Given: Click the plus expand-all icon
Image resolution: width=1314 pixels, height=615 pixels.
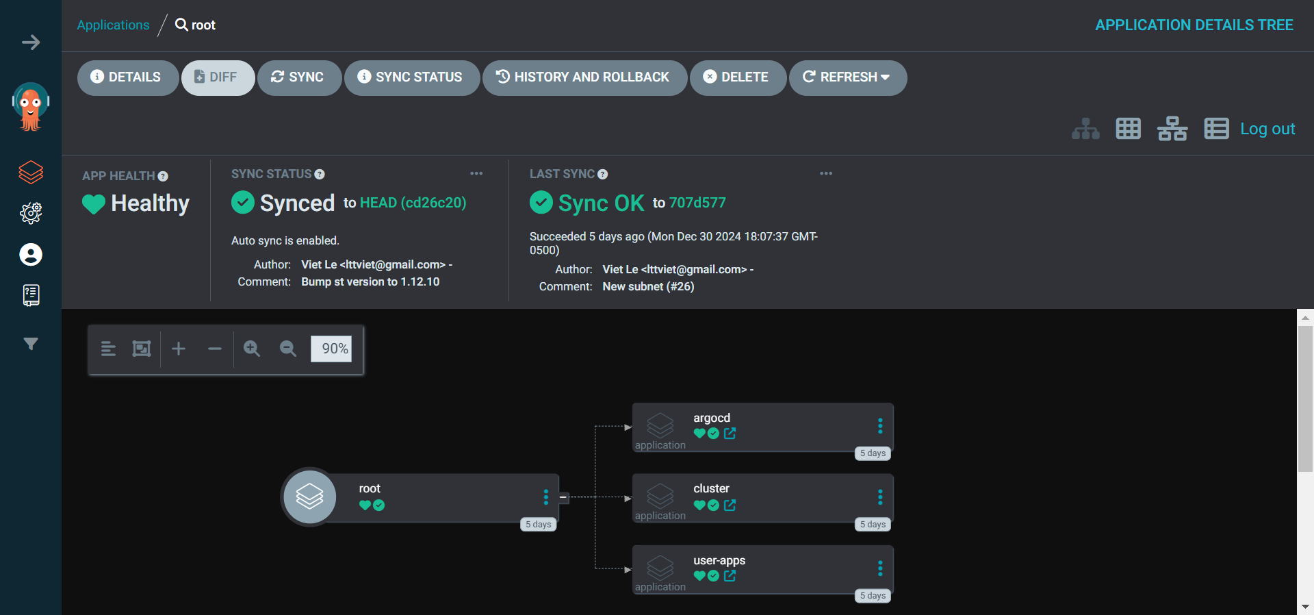Looking at the screenshot, I should click(179, 349).
